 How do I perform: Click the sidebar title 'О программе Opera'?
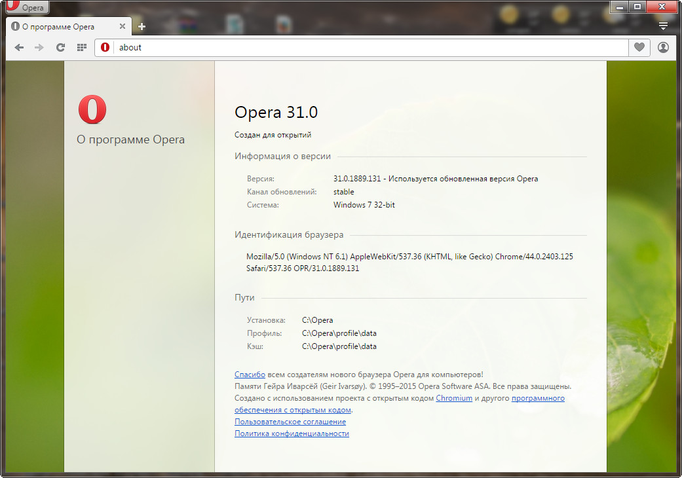click(130, 139)
